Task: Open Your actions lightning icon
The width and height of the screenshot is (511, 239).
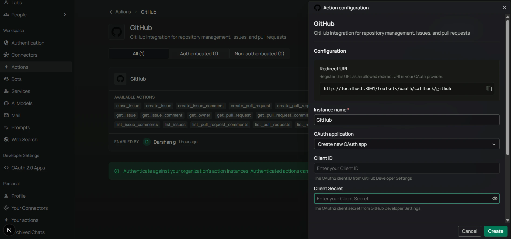Action: tap(6, 220)
